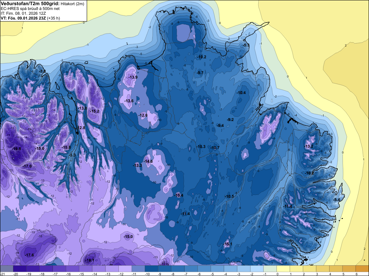Click the 'Hitakort (2m)' subtitle
The image size is (369, 276).
(x=72, y=4)
